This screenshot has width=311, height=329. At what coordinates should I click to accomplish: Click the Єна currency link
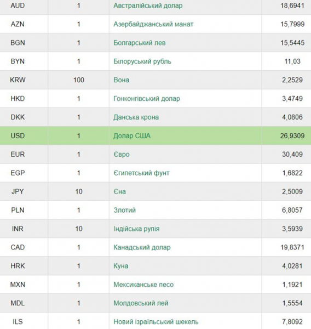pos(119,191)
